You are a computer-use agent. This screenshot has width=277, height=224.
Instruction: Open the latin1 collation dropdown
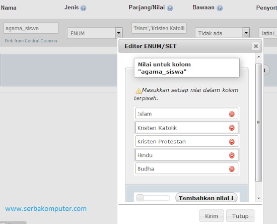pyautogui.click(x=268, y=33)
